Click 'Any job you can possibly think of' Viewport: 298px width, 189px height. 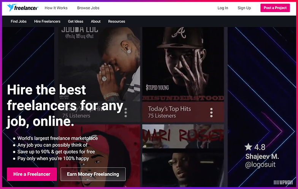pos(52,145)
